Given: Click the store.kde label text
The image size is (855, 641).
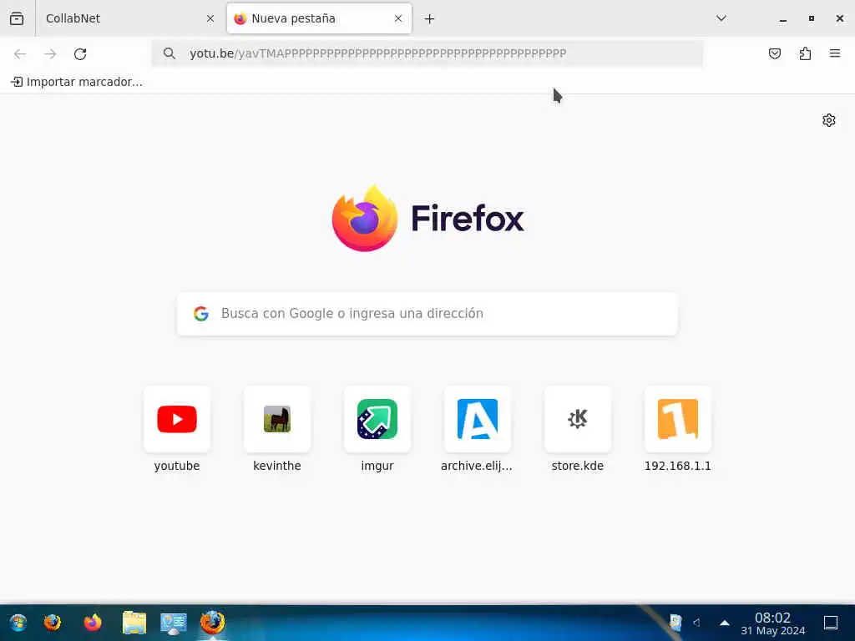Looking at the screenshot, I should (578, 466).
